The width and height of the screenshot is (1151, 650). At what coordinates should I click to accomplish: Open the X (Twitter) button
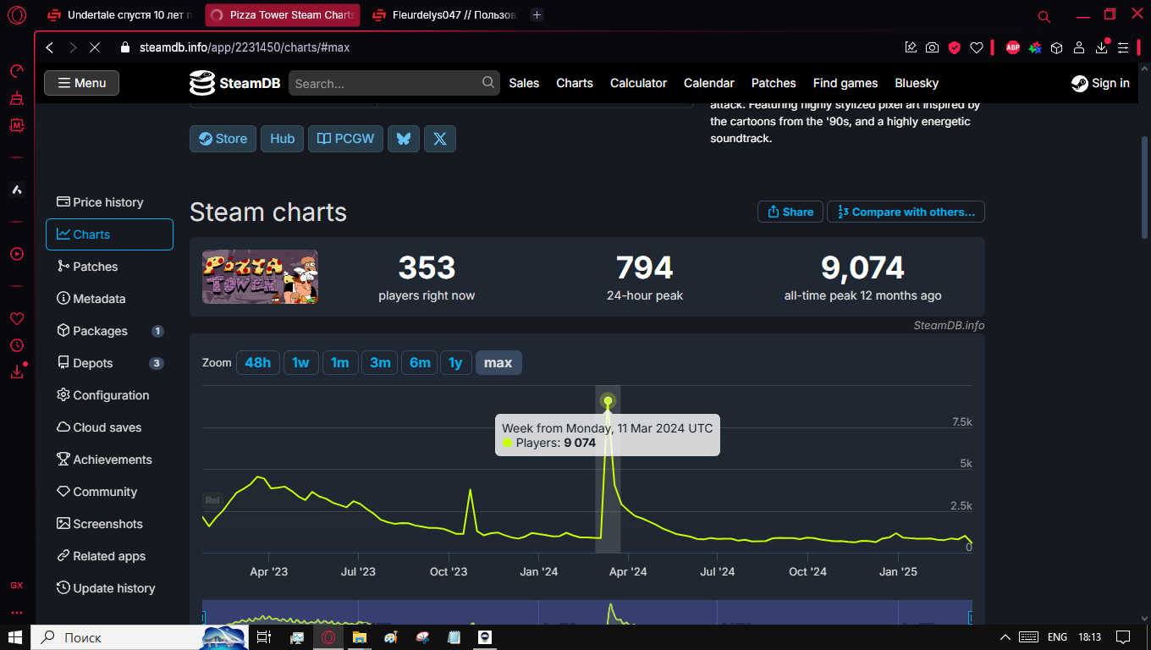[x=440, y=139]
